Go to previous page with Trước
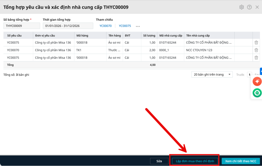The width and height of the screenshot is (262, 166). tap(240, 75)
